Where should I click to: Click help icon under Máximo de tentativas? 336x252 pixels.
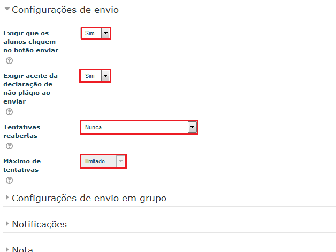[x=9, y=180]
